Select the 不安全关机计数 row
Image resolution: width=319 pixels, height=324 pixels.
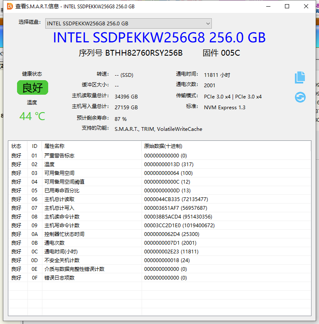click(159, 260)
